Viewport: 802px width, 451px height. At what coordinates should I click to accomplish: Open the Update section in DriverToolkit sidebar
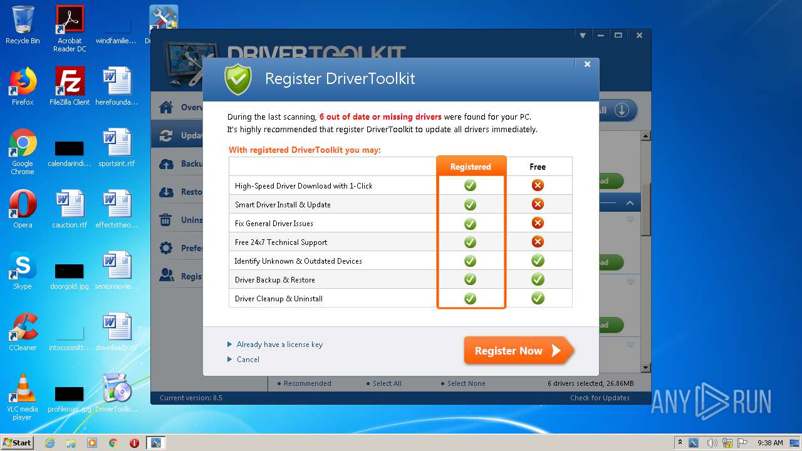[177, 135]
